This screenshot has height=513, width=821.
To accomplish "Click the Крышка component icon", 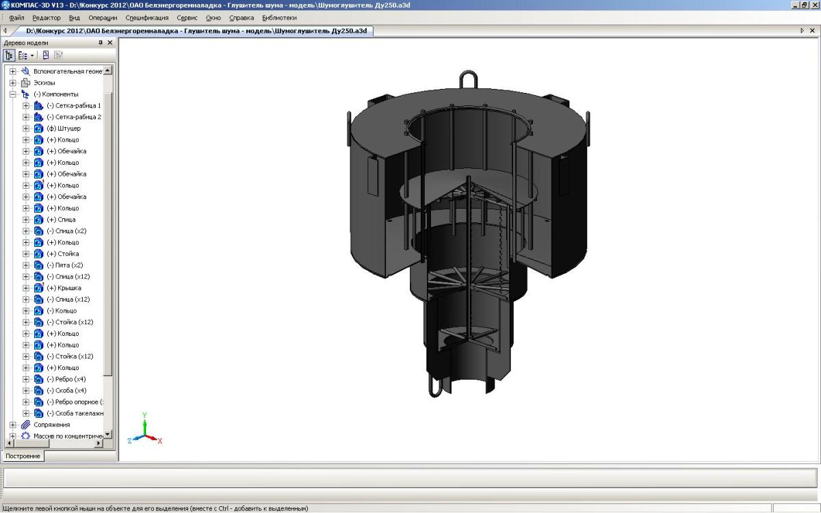I will tap(38, 288).
